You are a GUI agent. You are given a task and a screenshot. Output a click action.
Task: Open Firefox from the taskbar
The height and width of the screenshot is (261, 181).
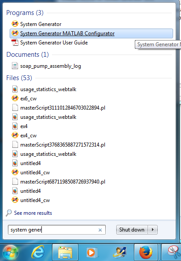pos(146,252)
